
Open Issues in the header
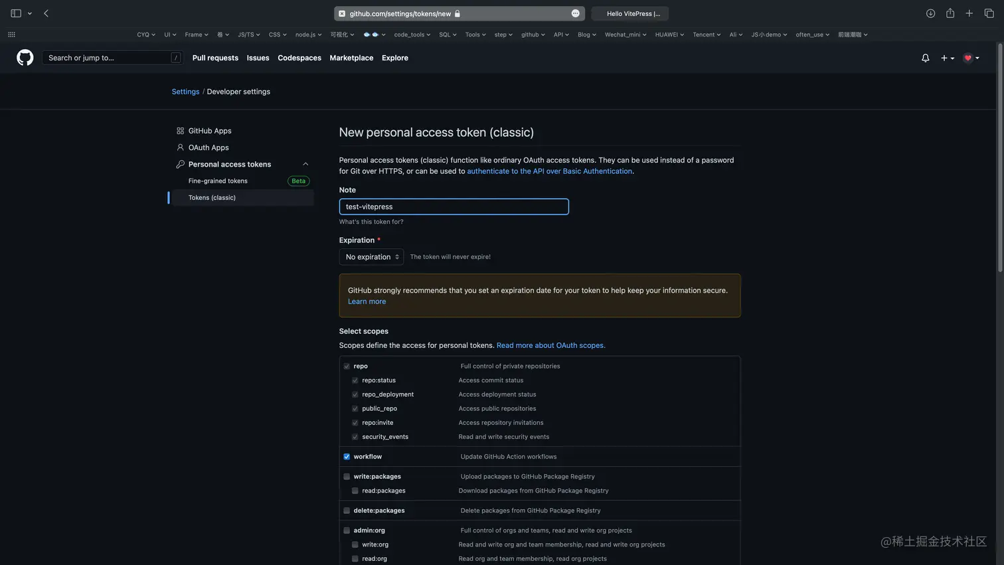[258, 58]
